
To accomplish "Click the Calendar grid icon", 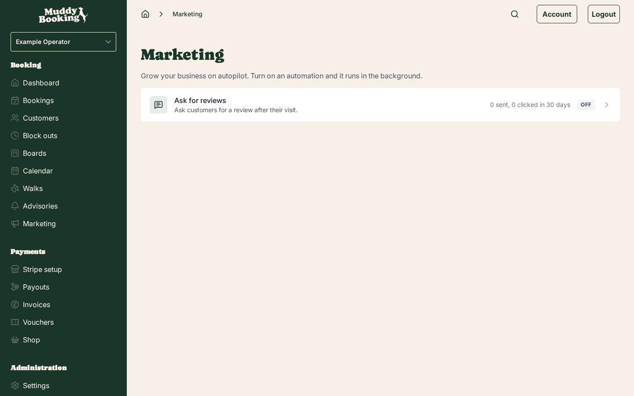I will [15, 171].
